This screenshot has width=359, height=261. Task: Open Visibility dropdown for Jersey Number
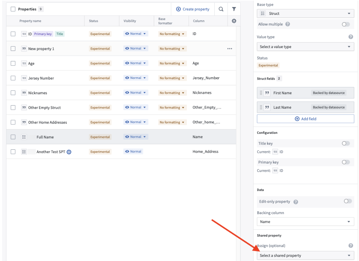coord(136,78)
